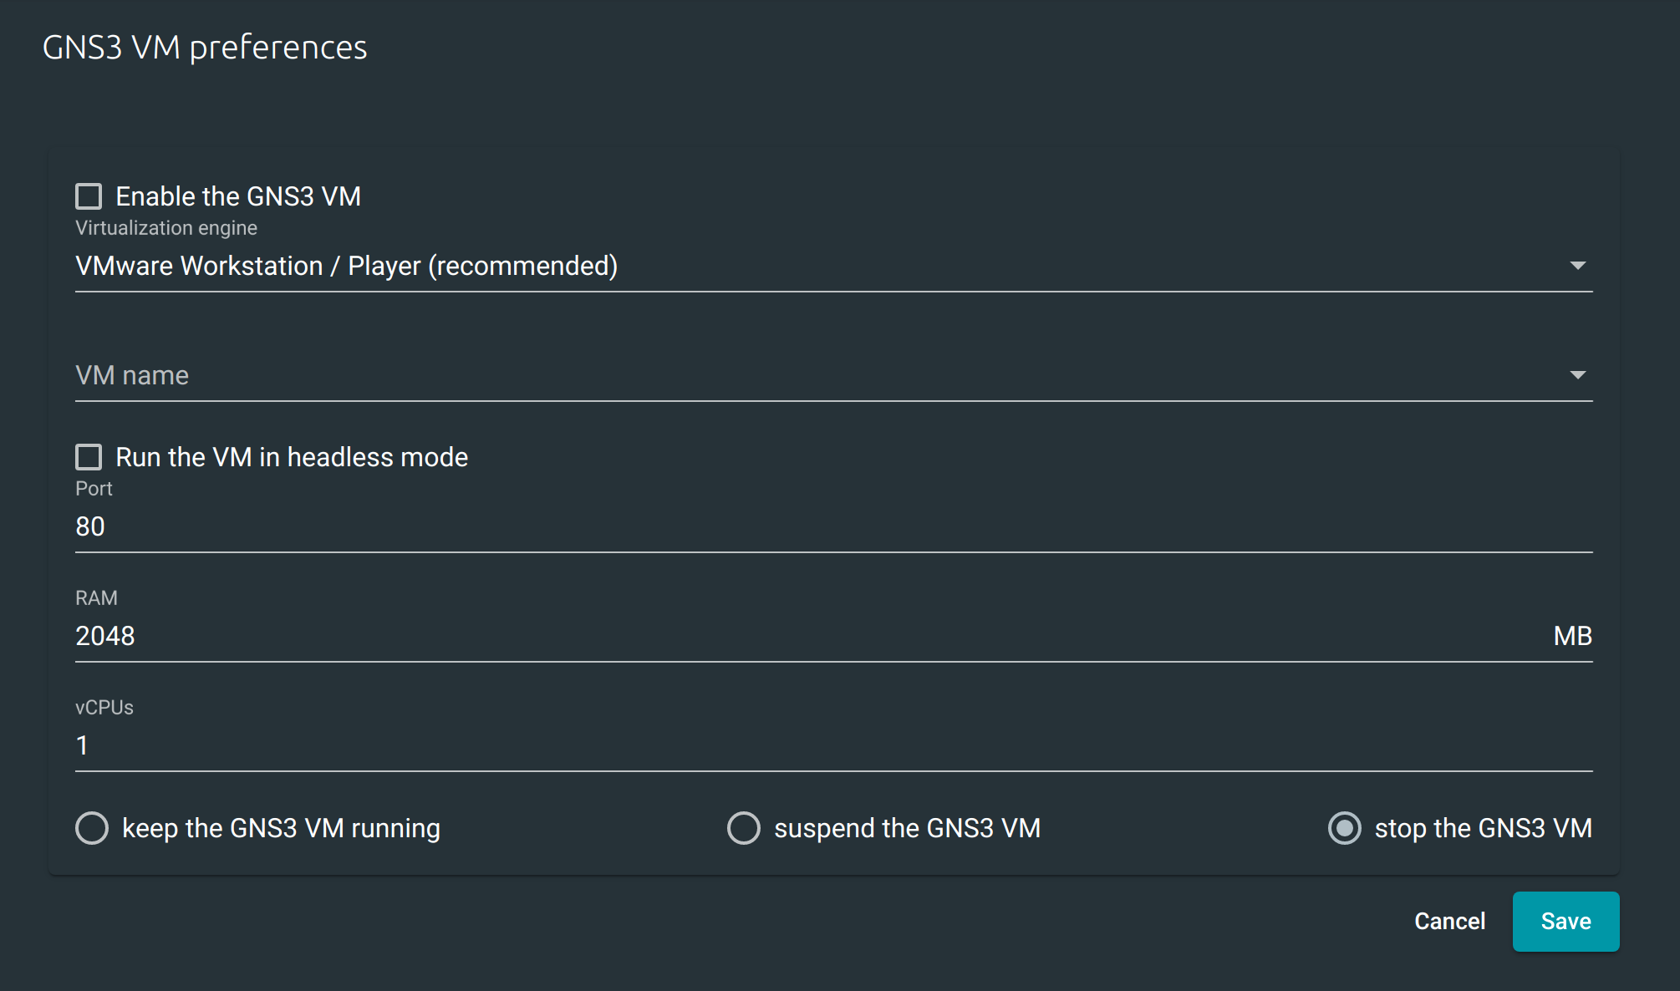Click the 'Enable the GNS3 VM' checkbox square
Viewport: 1680px width, 991px height.
89,196
